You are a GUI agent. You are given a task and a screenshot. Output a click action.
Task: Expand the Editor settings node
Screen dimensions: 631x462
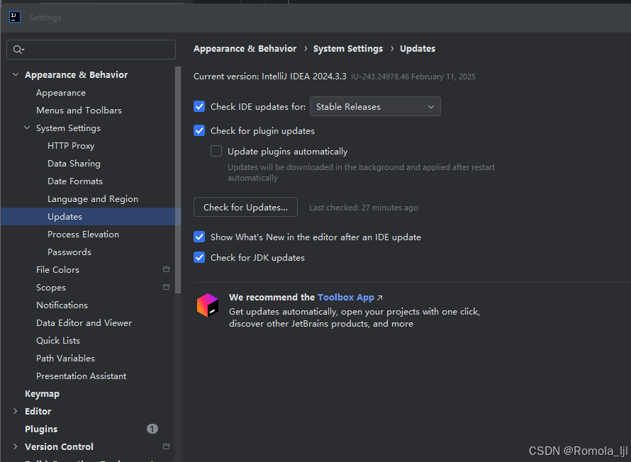click(x=16, y=411)
